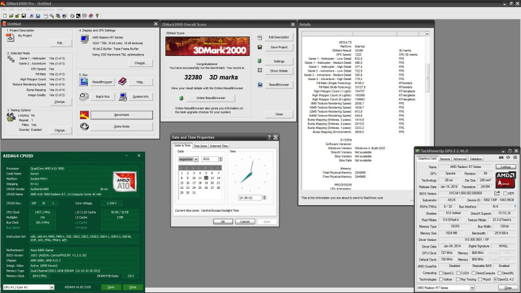Click the Online ResultBrowser button

coord(210,98)
